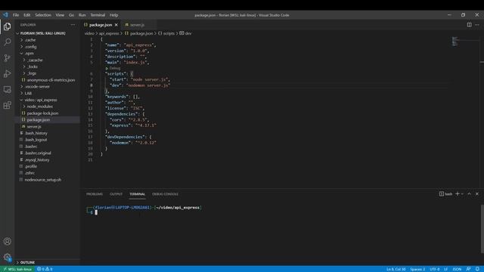This screenshot has width=484, height=272.
Task: Switch to the package.json editor tab
Action: [101, 25]
